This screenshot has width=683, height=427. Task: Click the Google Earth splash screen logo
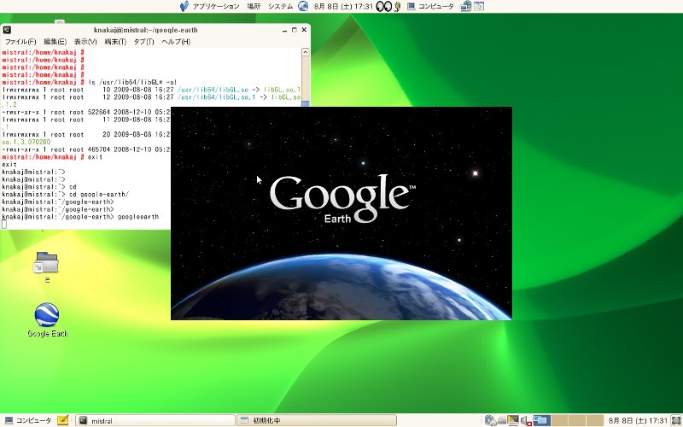point(342,198)
